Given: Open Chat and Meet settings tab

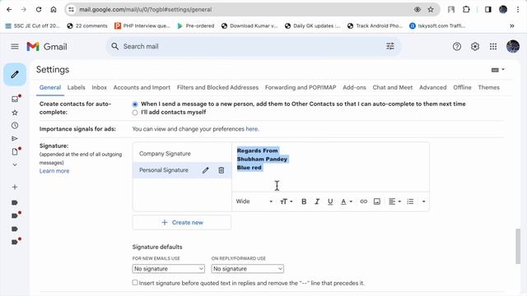Looking at the screenshot, I should [393, 87].
